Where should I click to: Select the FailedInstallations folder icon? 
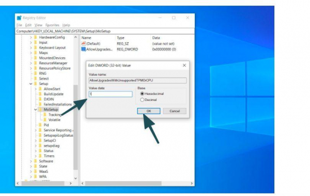[x=40, y=104]
